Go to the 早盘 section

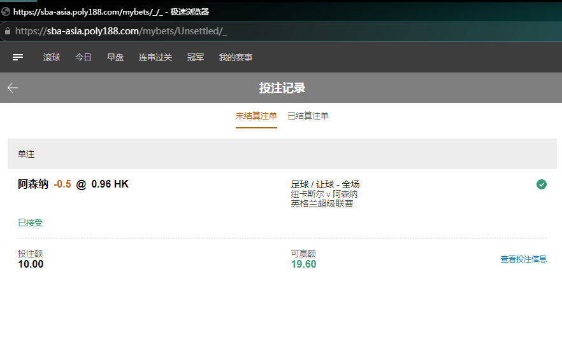pyautogui.click(x=115, y=57)
